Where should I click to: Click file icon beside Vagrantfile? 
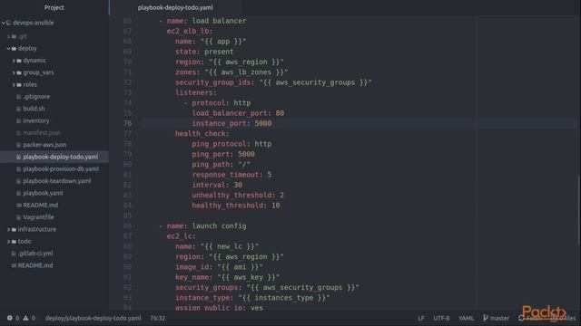[18, 217]
